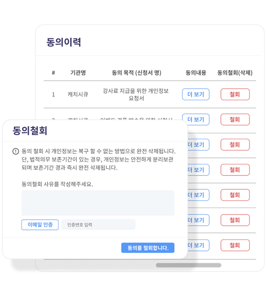Click 철회 button for 캐치시큐 row 1
Screen dimensions: 267x298
[235, 94]
